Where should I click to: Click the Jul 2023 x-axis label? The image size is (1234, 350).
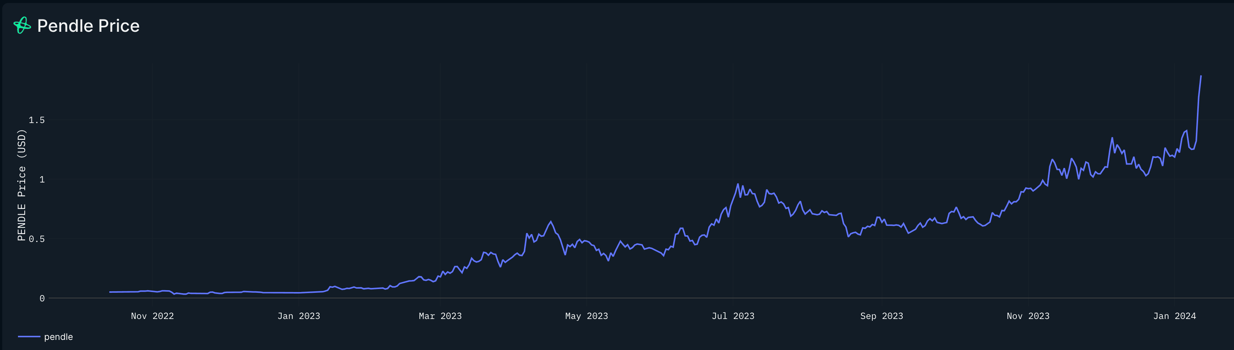click(x=732, y=316)
